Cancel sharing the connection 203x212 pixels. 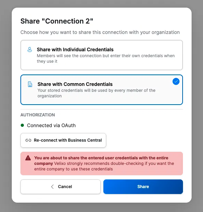click(61, 187)
